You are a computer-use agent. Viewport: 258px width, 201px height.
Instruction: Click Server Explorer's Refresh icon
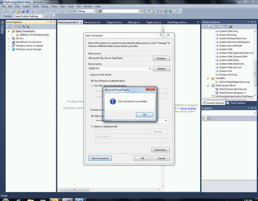9,26
